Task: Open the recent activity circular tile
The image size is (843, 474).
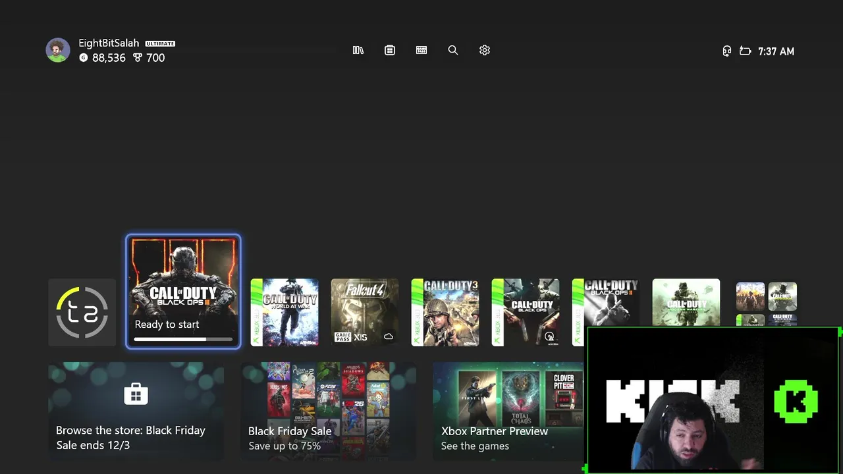Action: 82,313
